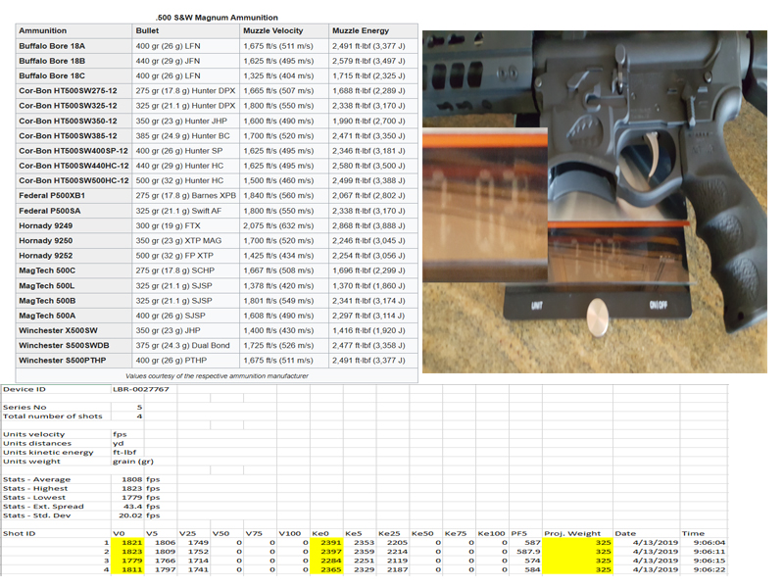Select the highlighted '2397' Ke0 cell
The height and width of the screenshot is (588, 784).
tap(326, 552)
